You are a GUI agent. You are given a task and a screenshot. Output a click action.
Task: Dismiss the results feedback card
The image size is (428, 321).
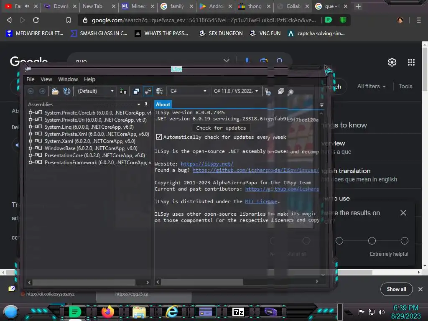[403, 213]
